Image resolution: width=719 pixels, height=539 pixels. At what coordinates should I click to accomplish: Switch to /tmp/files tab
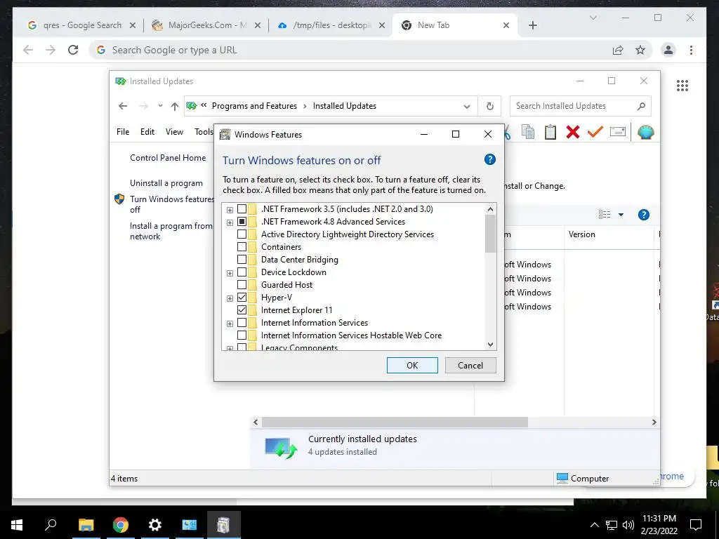pos(331,25)
